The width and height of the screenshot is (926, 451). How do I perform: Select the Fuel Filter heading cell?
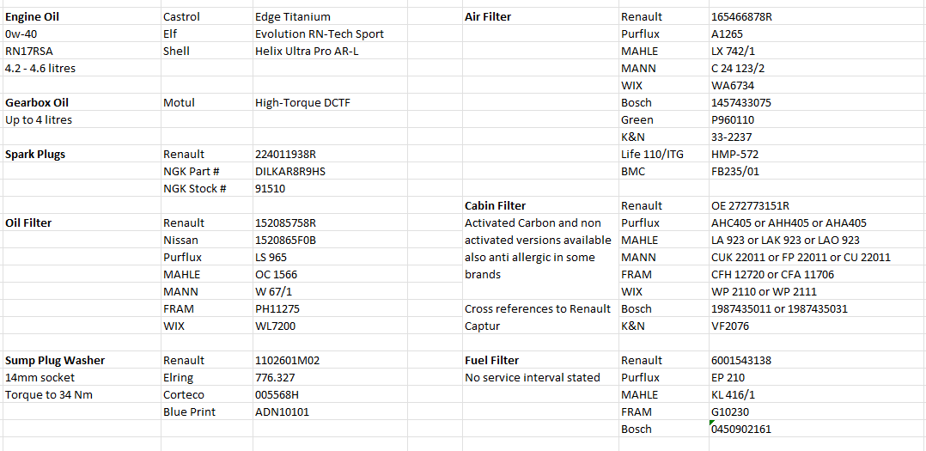click(x=491, y=360)
